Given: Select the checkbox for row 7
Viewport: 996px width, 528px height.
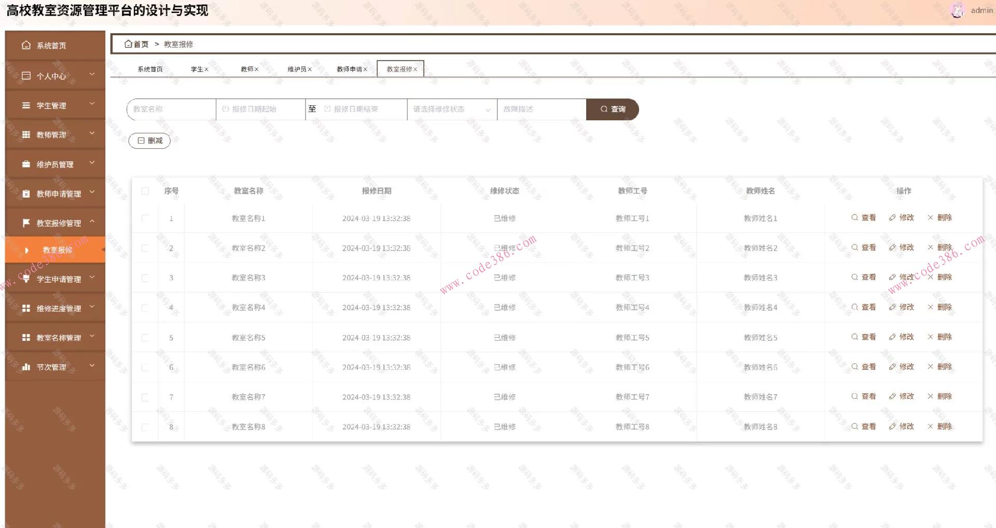Looking at the screenshot, I should pos(145,397).
